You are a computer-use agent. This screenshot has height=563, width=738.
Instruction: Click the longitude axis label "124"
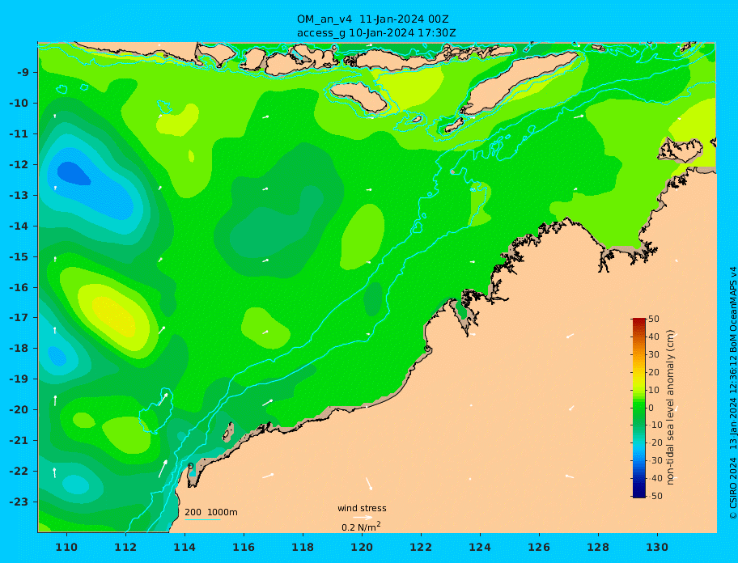[480, 547]
